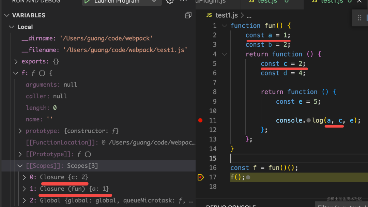Image resolution: width=368 pixels, height=207 pixels.
Task: Collapse the VARIABLES section
Action: [7, 15]
